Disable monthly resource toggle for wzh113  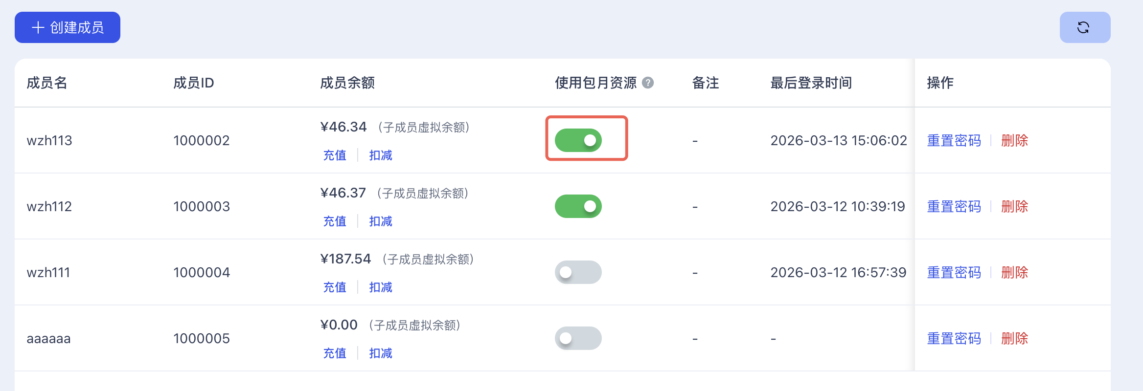click(578, 140)
